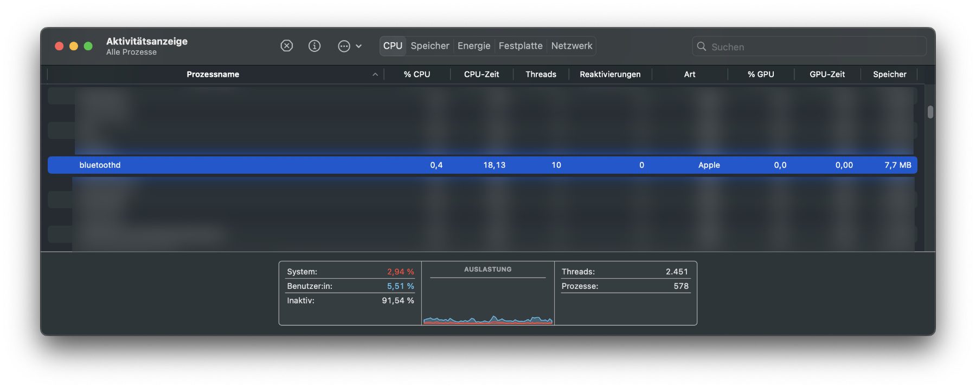976x389 pixels.
Task: Click the stop process X icon
Action: click(286, 46)
